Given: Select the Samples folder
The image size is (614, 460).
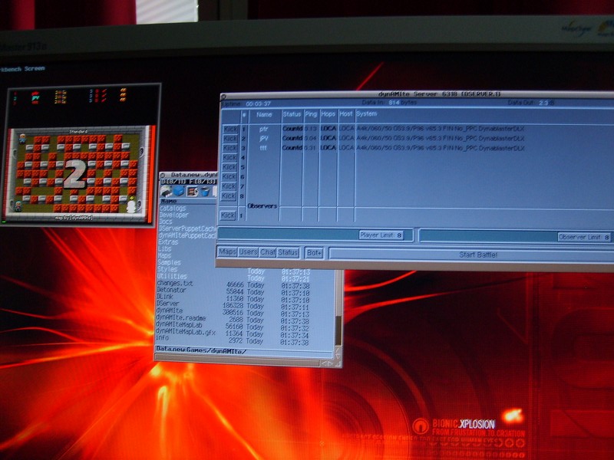Looking at the screenshot, I should click(169, 262).
